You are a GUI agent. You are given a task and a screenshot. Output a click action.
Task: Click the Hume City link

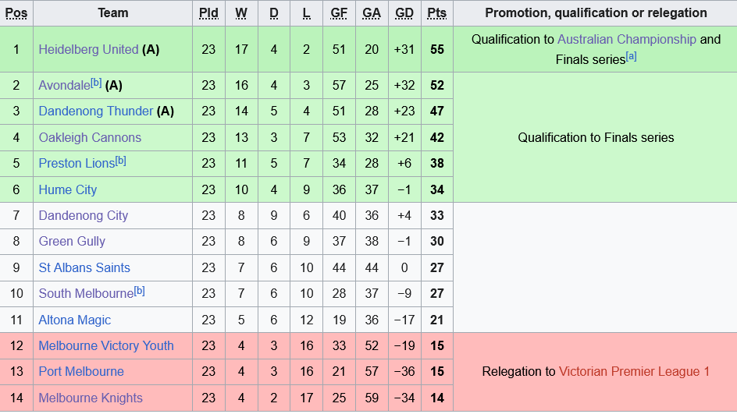68,189
